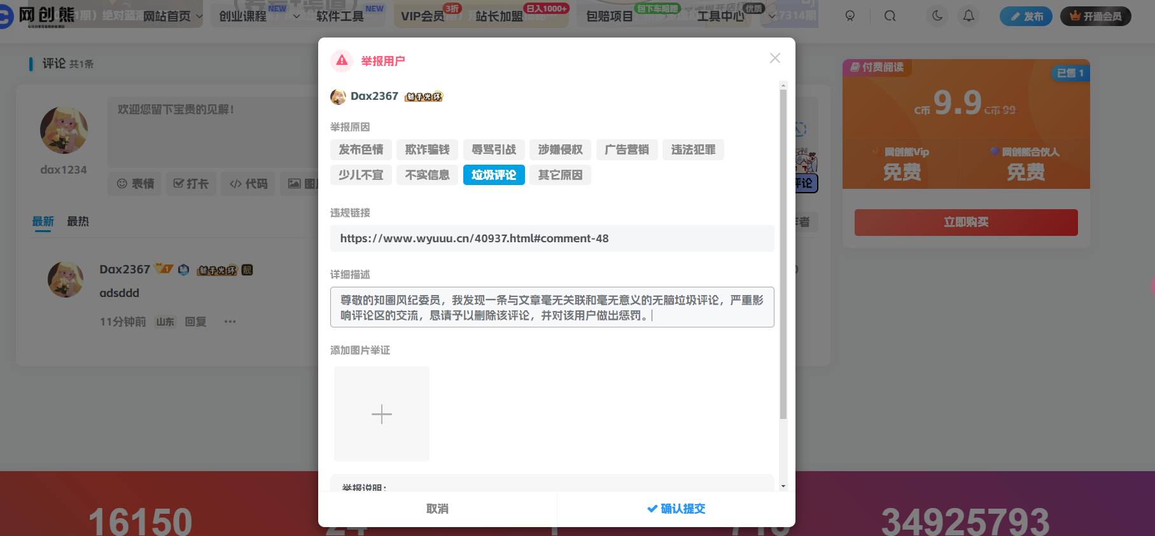Click the dax1234 user avatar
This screenshot has width=1155, height=536.
click(64, 130)
